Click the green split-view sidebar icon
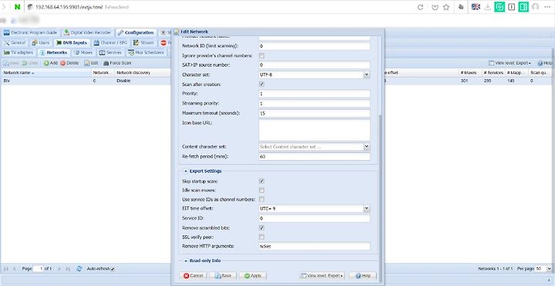 pos(523,7)
